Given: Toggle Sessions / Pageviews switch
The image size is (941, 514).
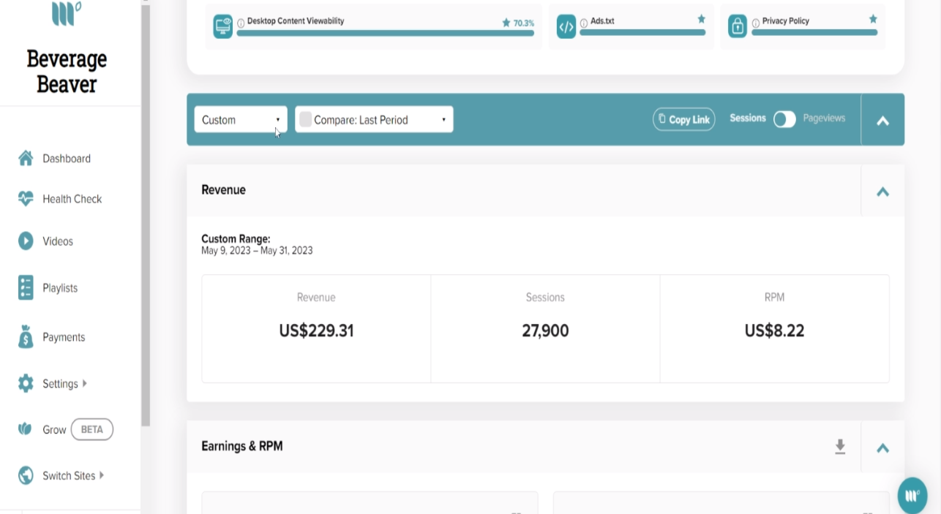Looking at the screenshot, I should click(x=784, y=119).
